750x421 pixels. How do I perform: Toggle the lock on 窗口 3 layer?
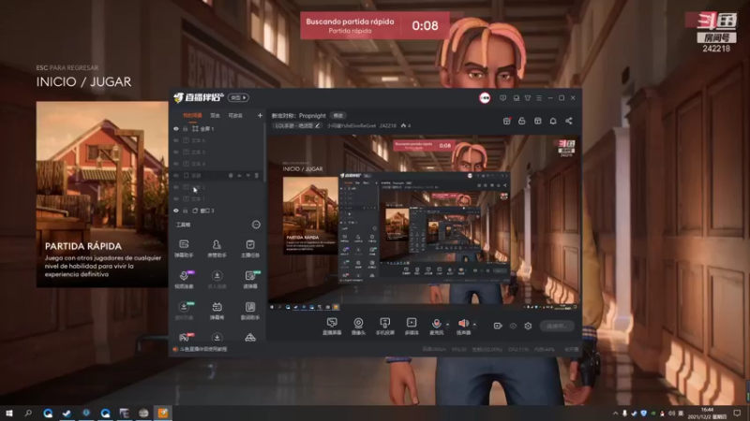tap(186, 210)
